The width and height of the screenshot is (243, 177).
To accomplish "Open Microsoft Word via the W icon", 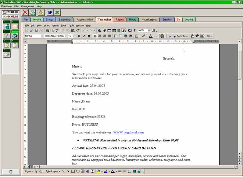I will [x=50, y=12].
